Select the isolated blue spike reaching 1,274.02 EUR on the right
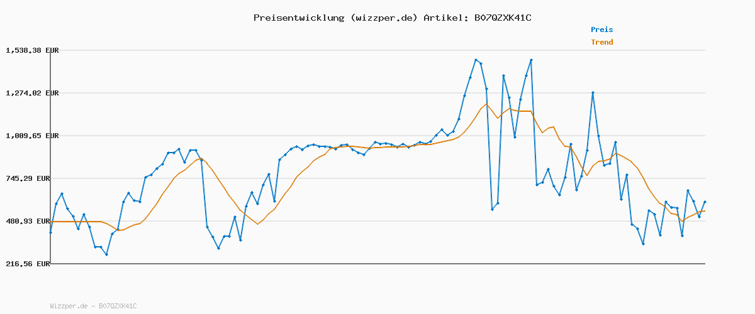This screenshot has height=314, width=755. (593, 93)
